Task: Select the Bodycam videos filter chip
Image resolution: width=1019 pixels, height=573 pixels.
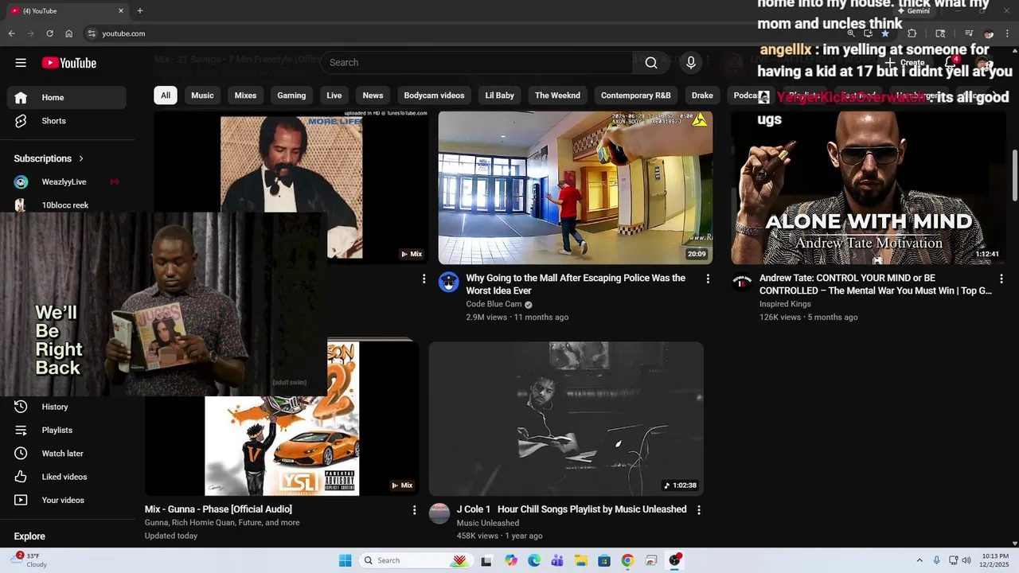Action: click(x=434, y=95)
